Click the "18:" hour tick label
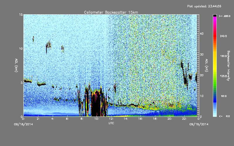This screenshot has width=234, height=146. (155, 119)
